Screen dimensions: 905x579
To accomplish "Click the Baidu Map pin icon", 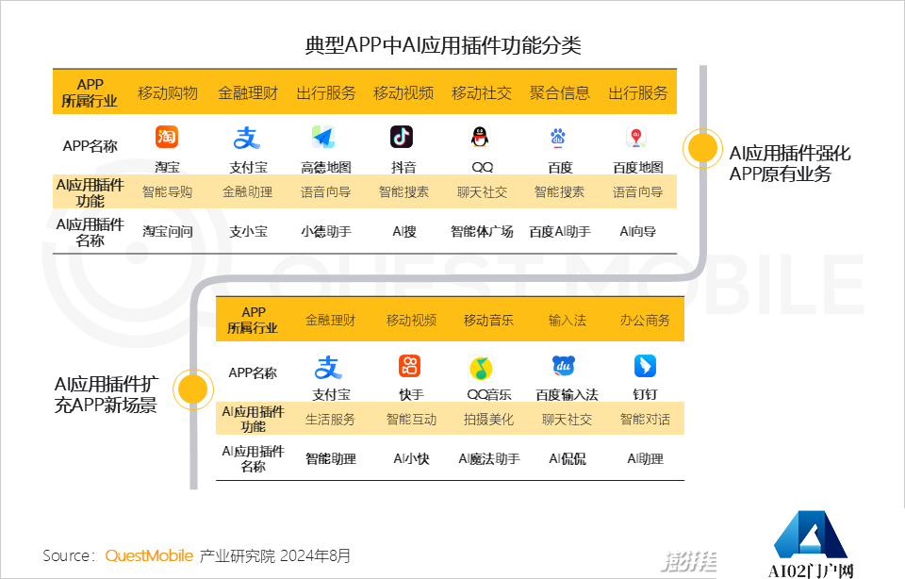I will point(636,138).
